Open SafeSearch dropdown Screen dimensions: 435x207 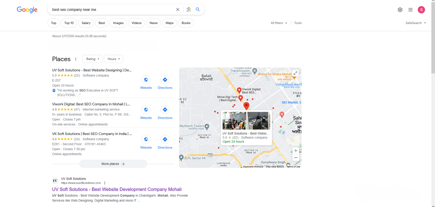[416, 23]
